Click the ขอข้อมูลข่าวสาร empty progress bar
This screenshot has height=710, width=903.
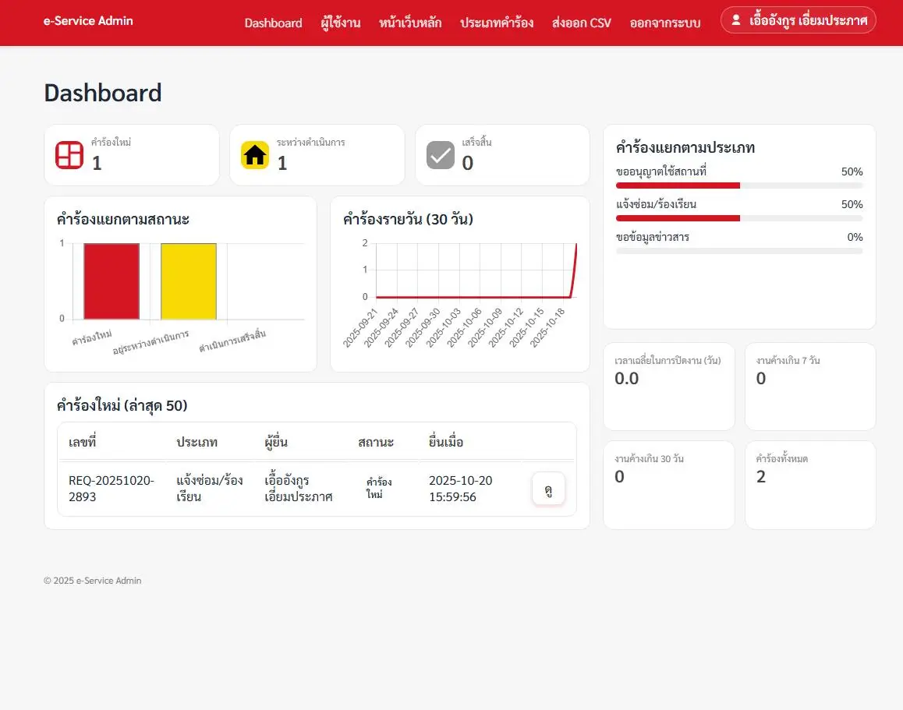pos(739,251)
